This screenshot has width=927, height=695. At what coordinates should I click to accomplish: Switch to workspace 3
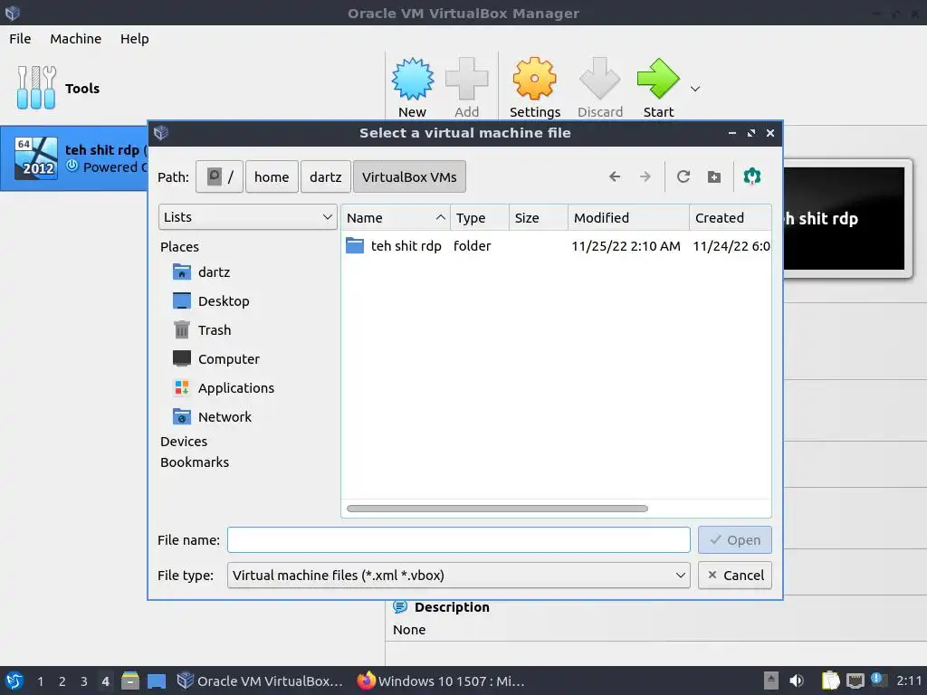point(83,681)
